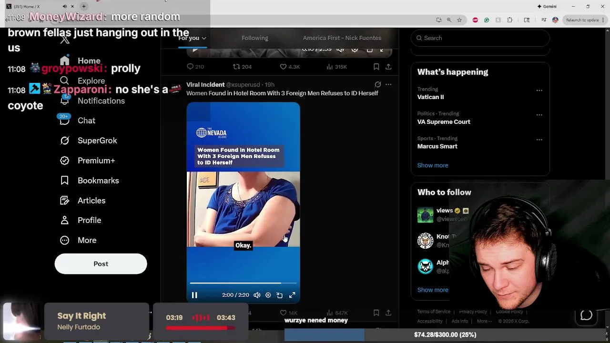Bookmark the post with 647K views
Screen dimensions: 610x343
click(x=376, y=313)
